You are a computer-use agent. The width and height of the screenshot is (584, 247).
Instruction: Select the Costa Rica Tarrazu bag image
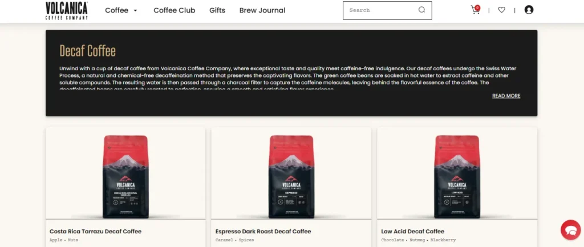[x=126, y=177]
